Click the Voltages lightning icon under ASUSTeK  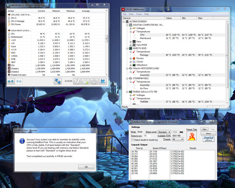[x=134, y=28]
